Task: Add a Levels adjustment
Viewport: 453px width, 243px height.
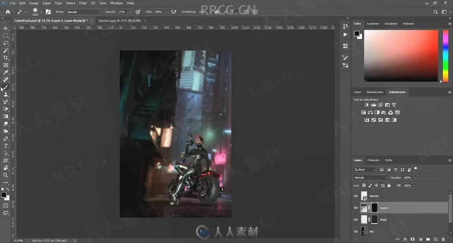Action: point(373,105)
